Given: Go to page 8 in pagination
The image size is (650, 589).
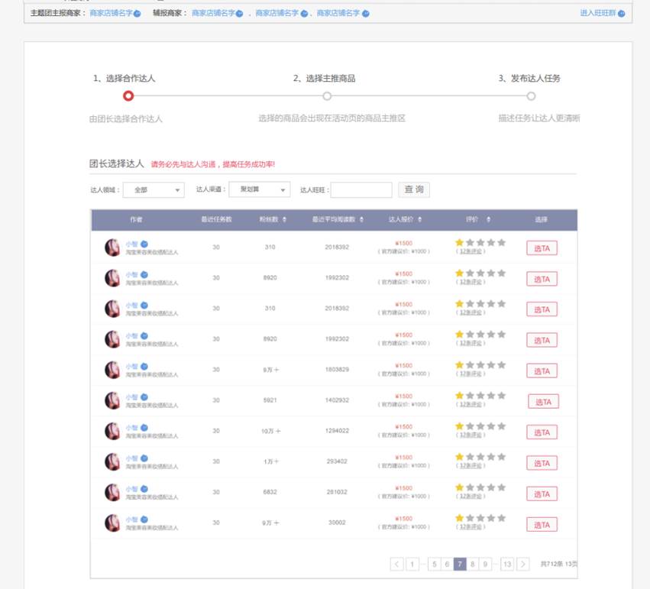Looking at the screenshot, I should coord(473,564).
